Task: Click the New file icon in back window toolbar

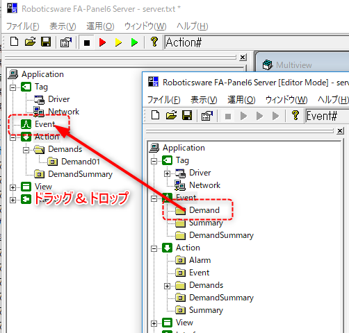Action: tap(15, 42)
